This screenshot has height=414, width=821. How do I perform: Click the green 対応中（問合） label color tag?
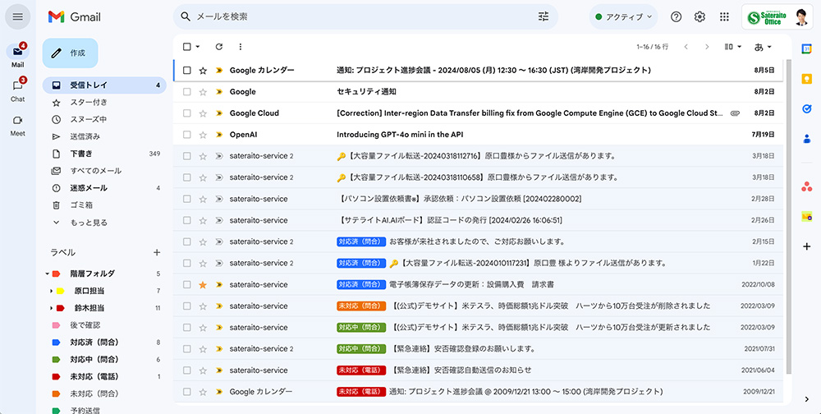point(56,360)
